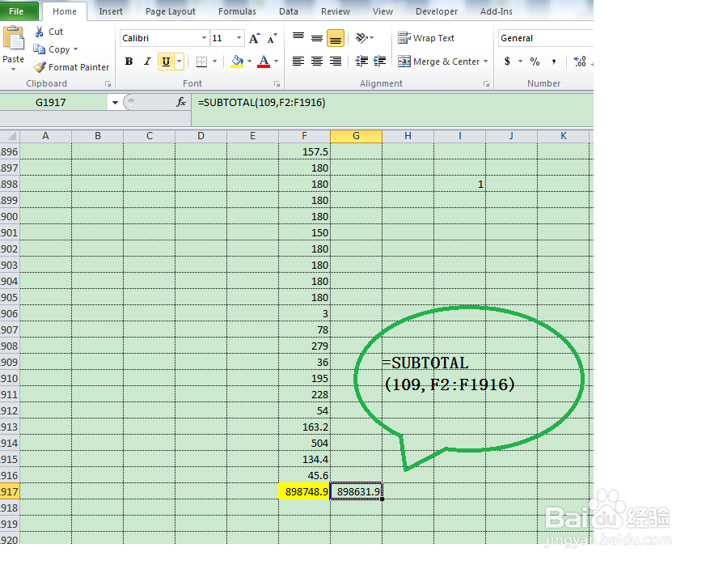Align text right in cell
710x565 pixels.
(336, 62)
